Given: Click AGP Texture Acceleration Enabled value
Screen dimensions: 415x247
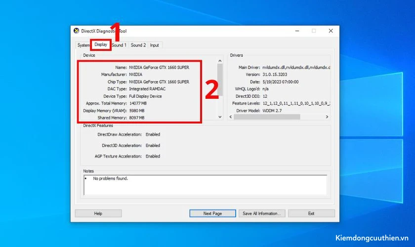Looking at the screenshot, I should point(153,157).
